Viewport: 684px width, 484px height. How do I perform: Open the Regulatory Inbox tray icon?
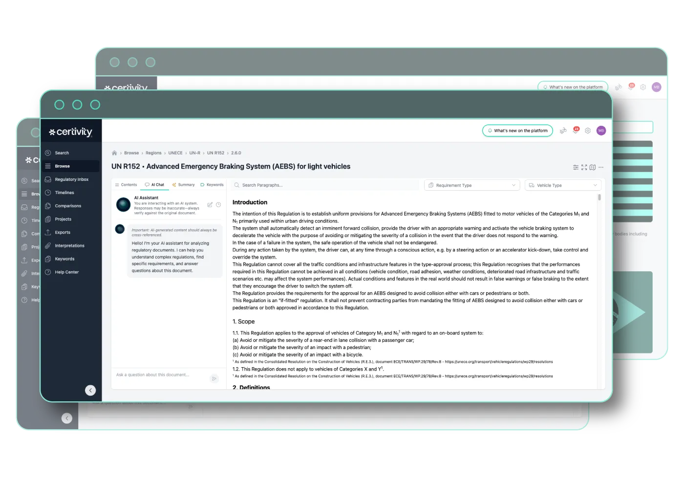48,179
